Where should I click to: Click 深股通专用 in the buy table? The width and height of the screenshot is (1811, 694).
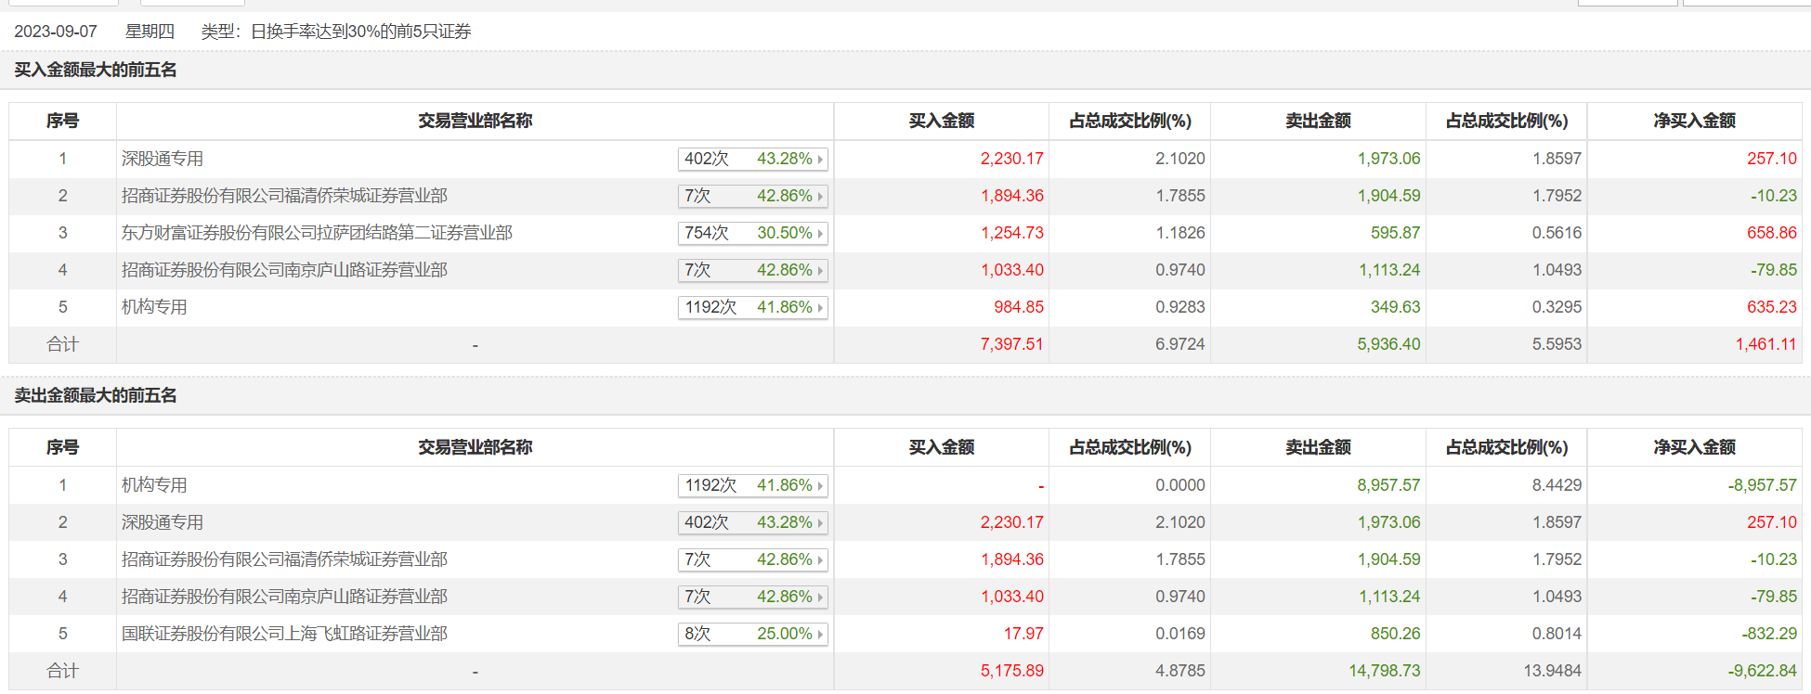(163, 159)
